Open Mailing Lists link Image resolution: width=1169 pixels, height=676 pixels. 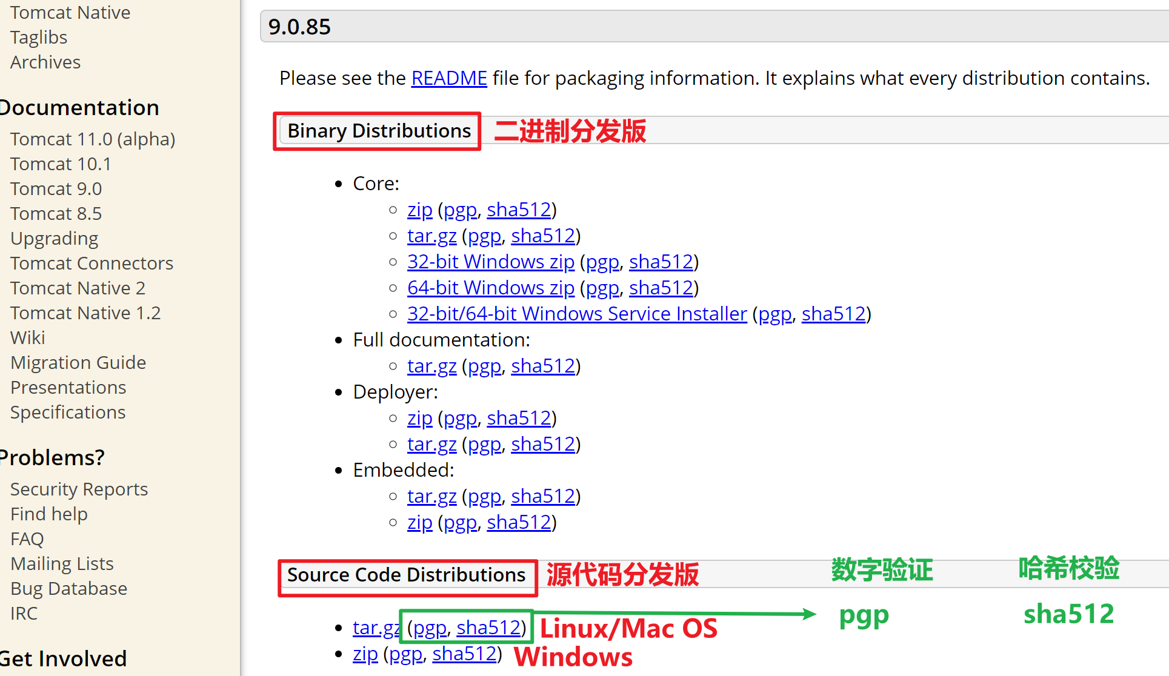pos(62,563)
